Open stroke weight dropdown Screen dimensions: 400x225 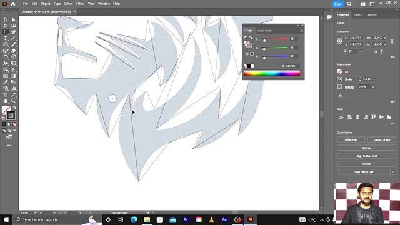point(373,79)
